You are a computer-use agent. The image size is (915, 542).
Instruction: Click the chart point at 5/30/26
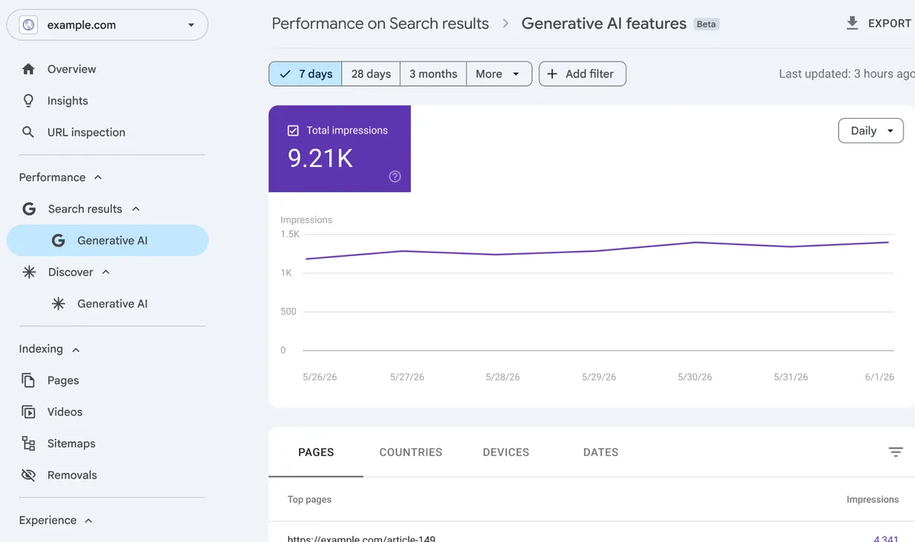(x=695, y=242)
